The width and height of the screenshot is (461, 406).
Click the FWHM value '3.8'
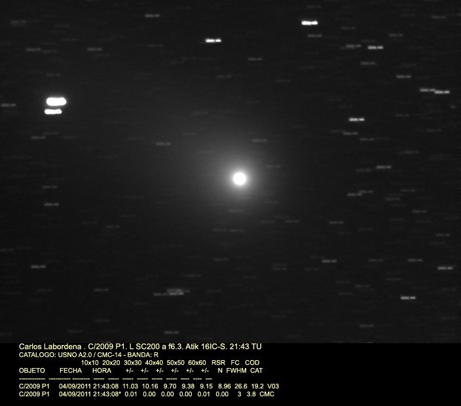[x=251, y=394]
